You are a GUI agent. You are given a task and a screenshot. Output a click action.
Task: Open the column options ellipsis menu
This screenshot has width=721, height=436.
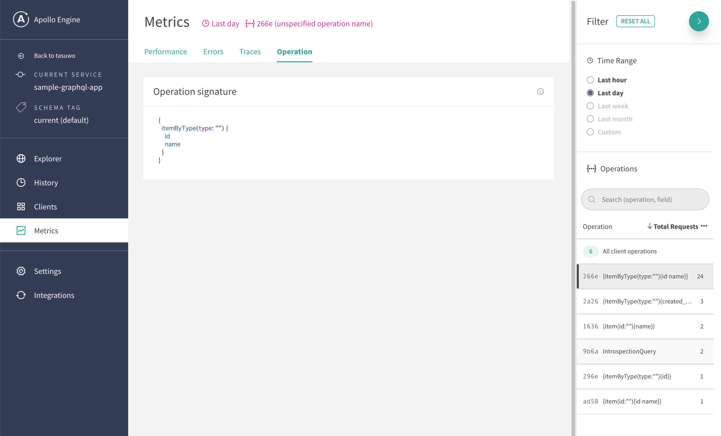[704, 226]
